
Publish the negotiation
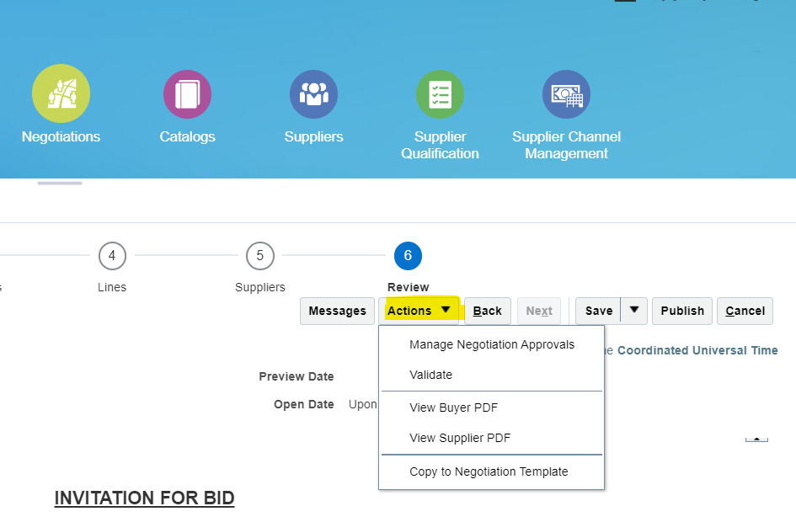(681, 310)
